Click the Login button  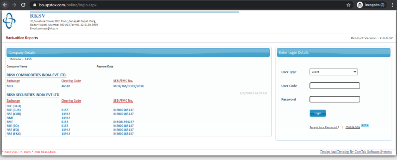click(318, 113)
